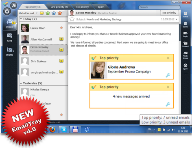Viewport: 192px width, 148px height.
Task: Click the Top priority button in message header
Action: point(169,13)
